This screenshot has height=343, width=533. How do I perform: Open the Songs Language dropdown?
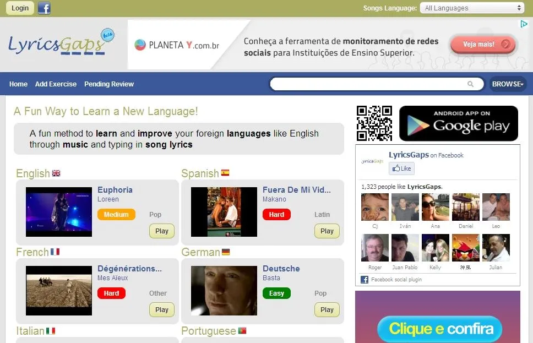[x=472, y=8]
